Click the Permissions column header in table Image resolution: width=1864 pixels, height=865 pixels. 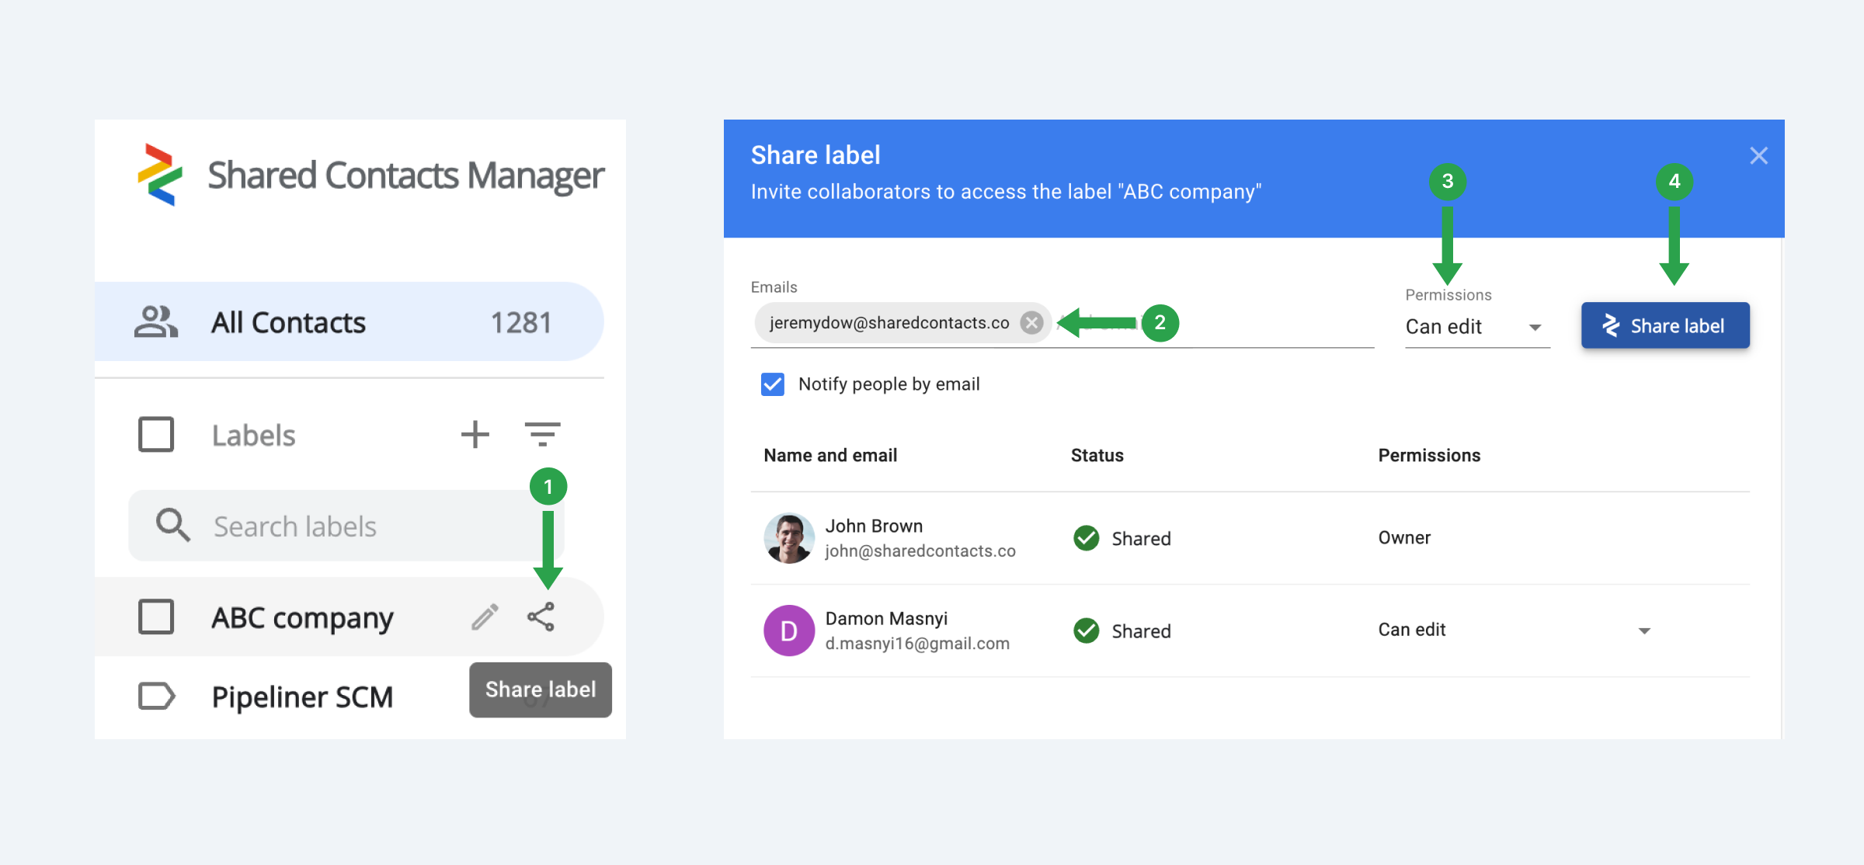pyautogui.click(x=1429, y=456)
